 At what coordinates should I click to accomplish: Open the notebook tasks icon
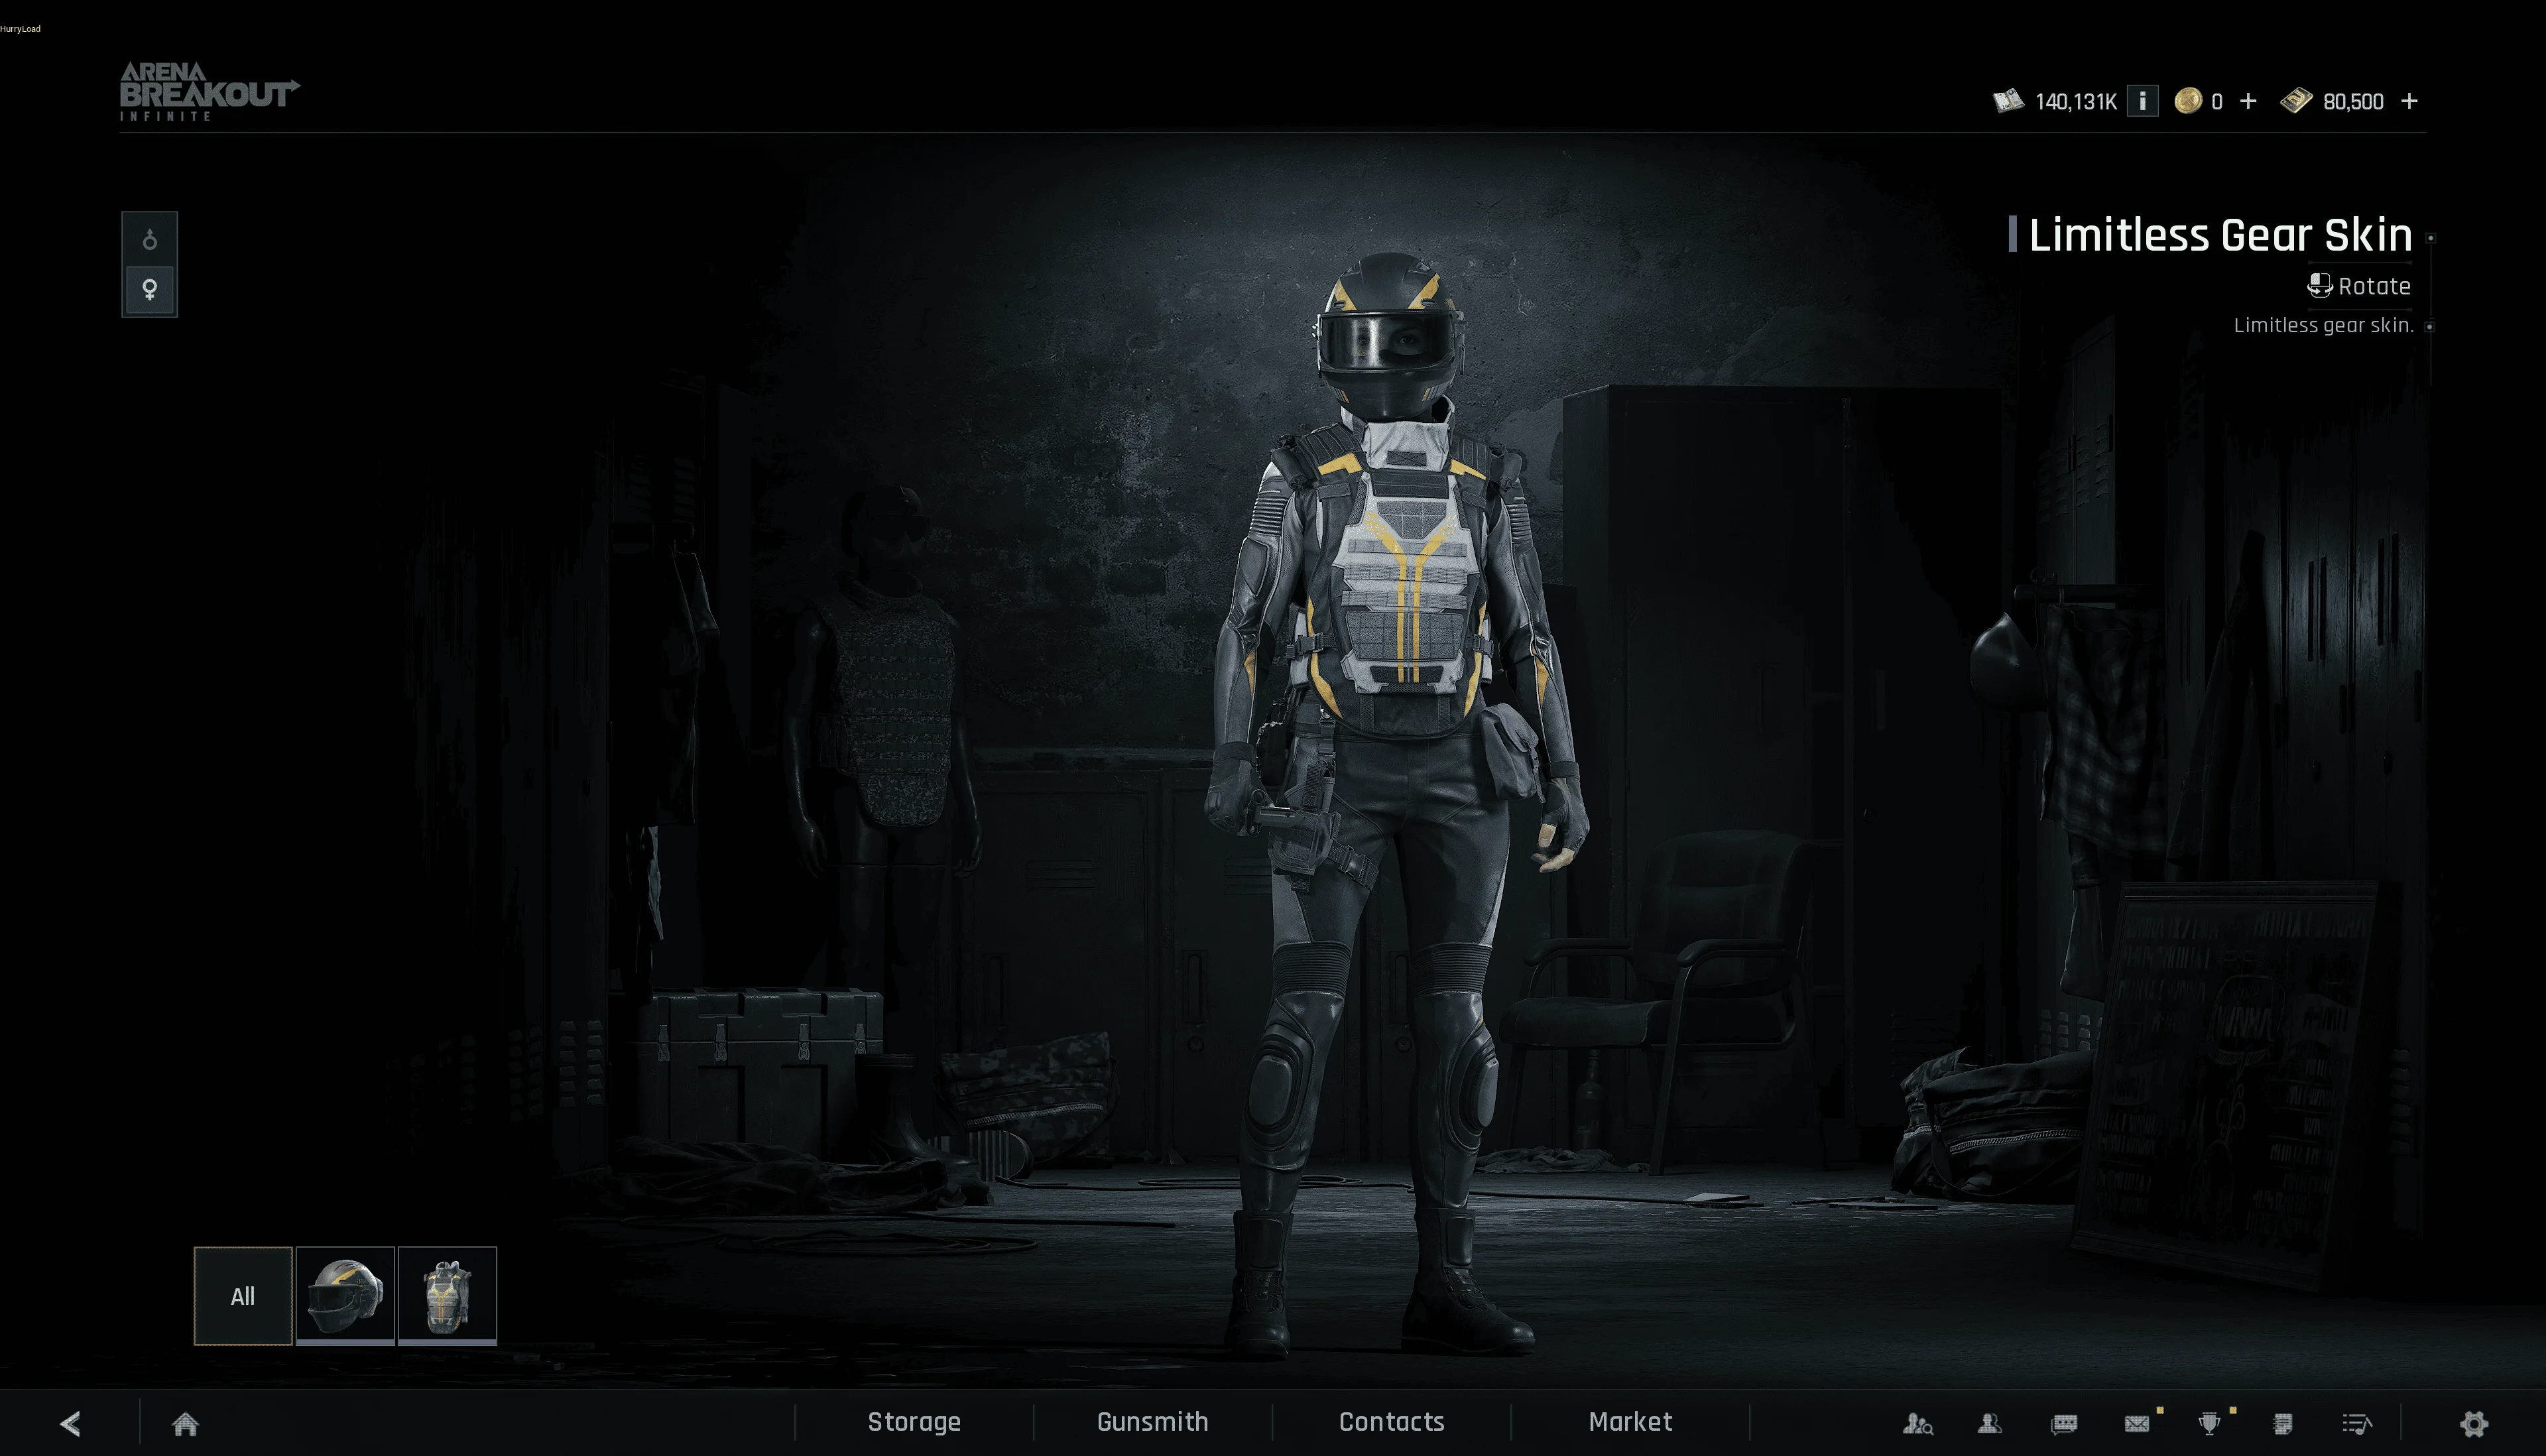click(2283, 1423)
